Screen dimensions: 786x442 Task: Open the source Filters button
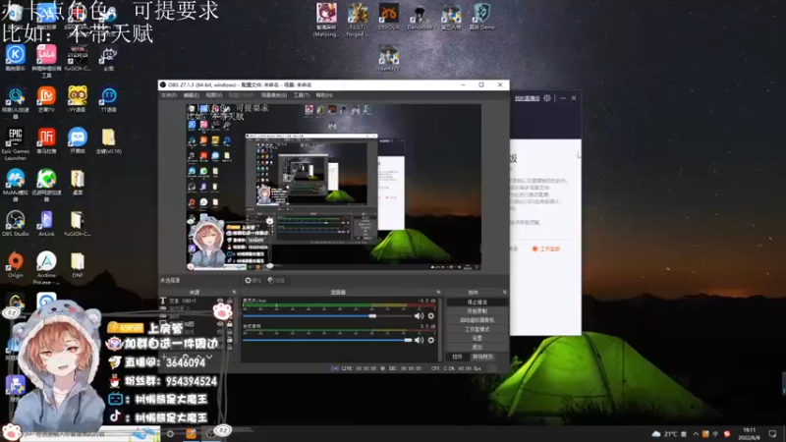pyautogui.click(x=276, y=281)
